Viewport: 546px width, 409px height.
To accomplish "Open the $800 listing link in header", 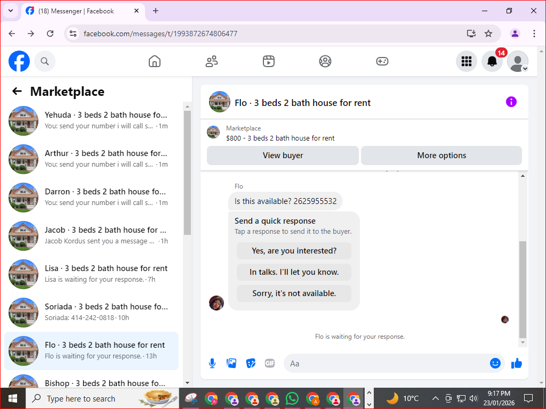I will tap(280, 138).
